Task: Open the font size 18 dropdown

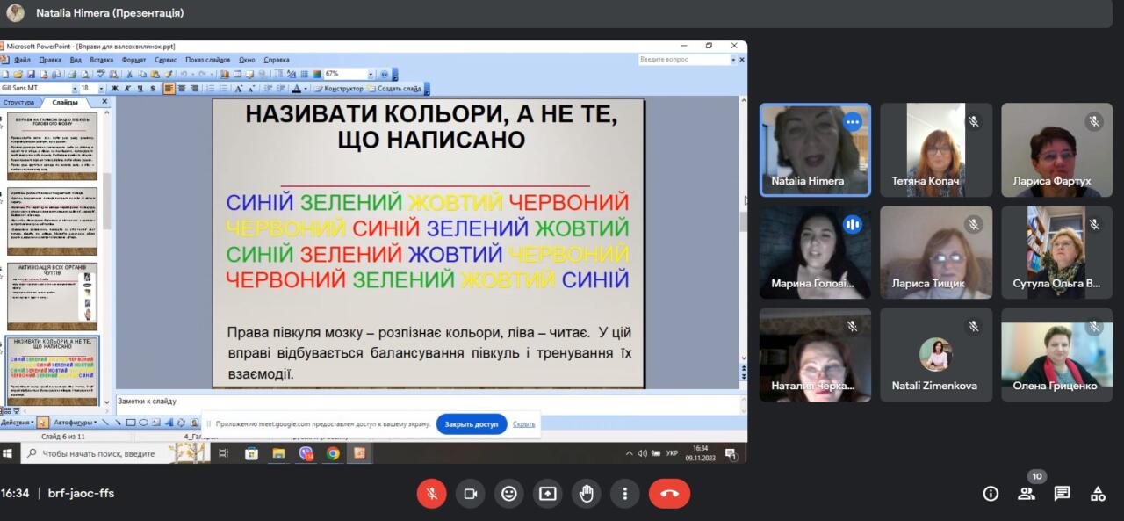Action: click(102, 89)
